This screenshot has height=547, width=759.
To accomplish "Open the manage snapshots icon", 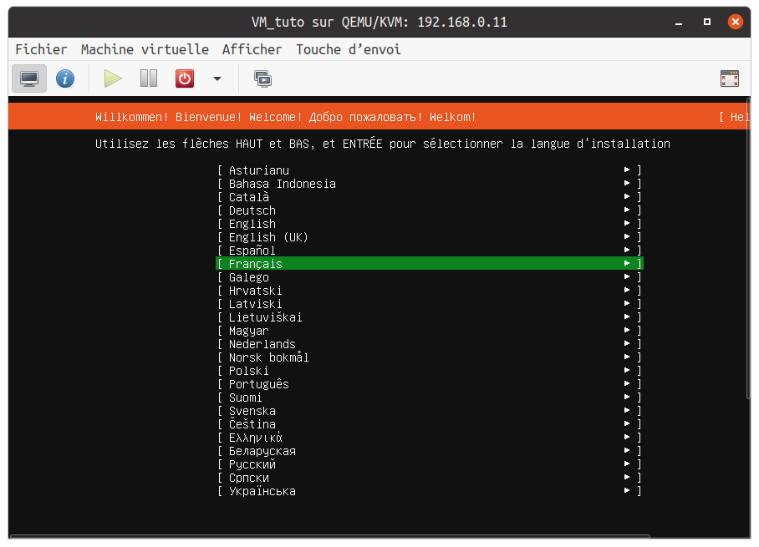I will [x=262, y=79].
